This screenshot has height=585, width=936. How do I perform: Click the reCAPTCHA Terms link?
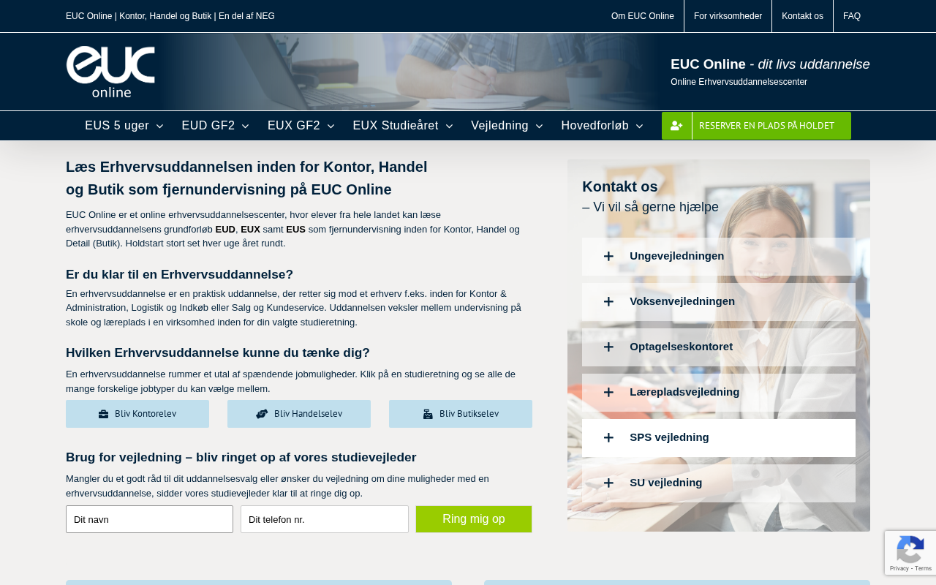[924, 568]
